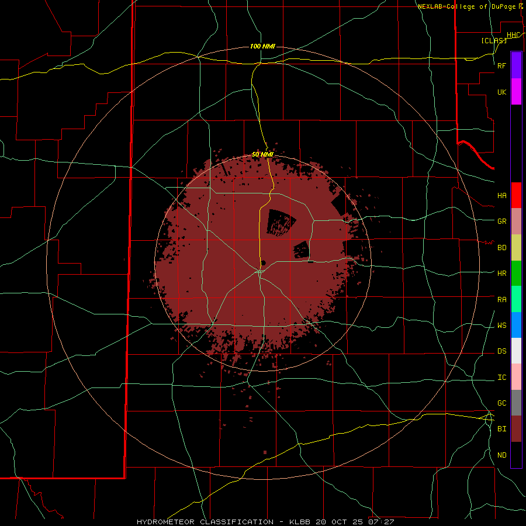This screenshot has height=526, width=526.
Task: Click the GR salmon legend swatch
Action: coord(516,222)
